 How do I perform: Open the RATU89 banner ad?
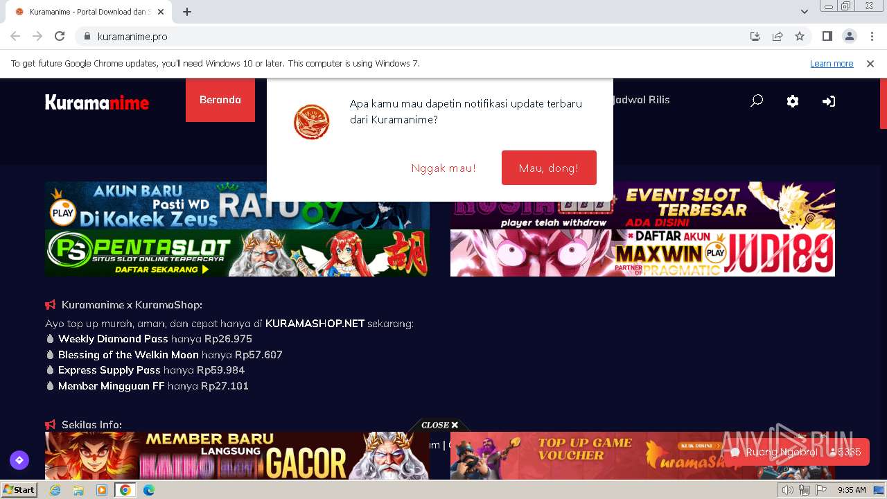[237, 205]
